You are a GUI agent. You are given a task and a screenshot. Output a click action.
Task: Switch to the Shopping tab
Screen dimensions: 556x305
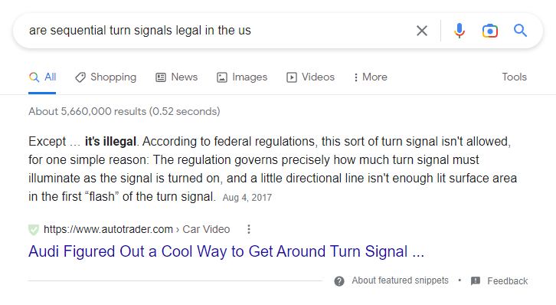point(106,77)
